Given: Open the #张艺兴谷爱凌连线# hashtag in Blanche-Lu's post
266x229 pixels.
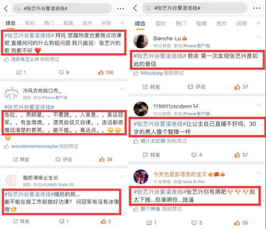Looking at the screenshot, I should 160,56.
